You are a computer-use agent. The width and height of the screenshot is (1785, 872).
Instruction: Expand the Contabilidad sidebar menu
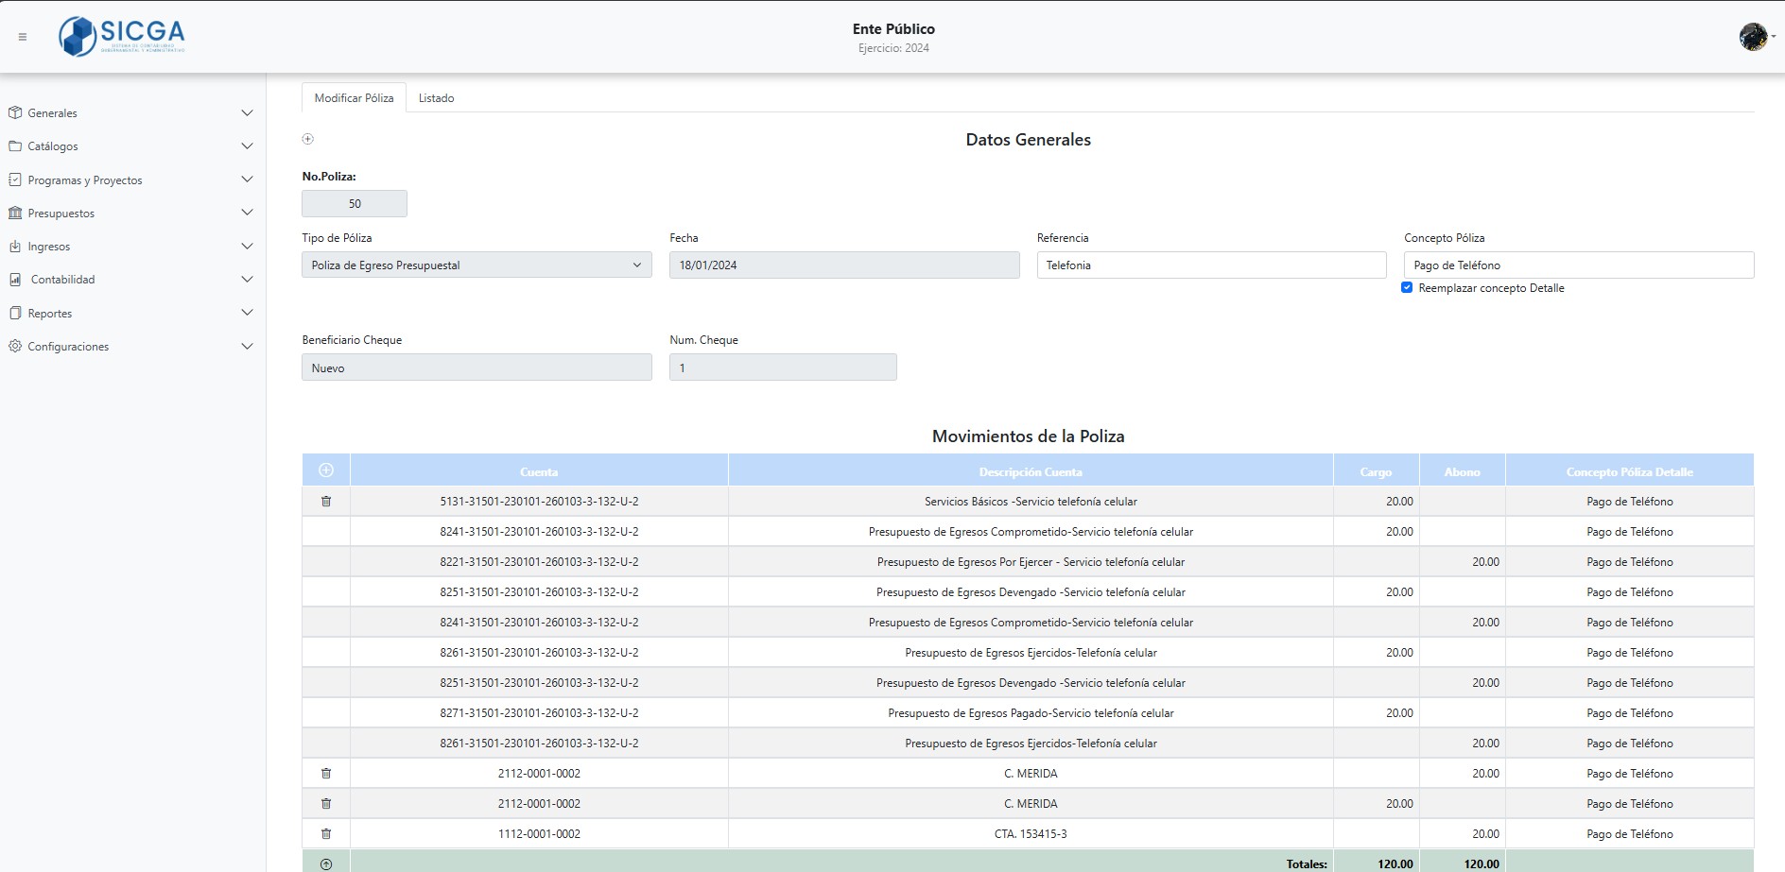coord(130,280)
